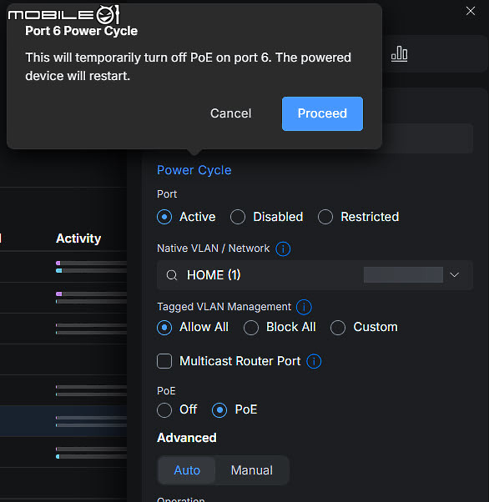489x502 pixels.
Task: Click Proceed to power cycle port 6
Action: point(322,113)
